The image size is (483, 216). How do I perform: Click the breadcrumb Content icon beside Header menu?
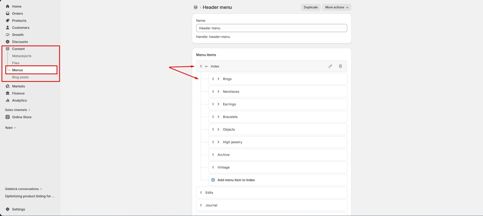point(196,7)
